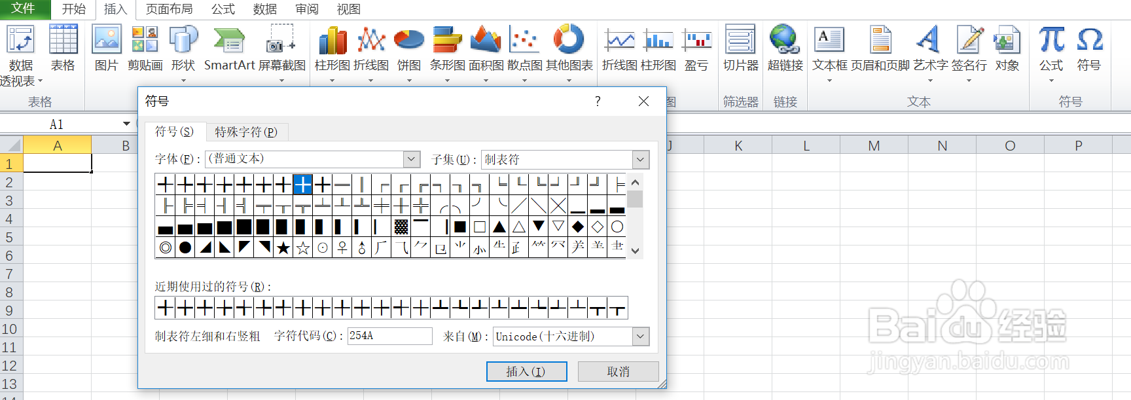Click the 插入(I) button
The image size is (1131, 400).
(526, 372)
